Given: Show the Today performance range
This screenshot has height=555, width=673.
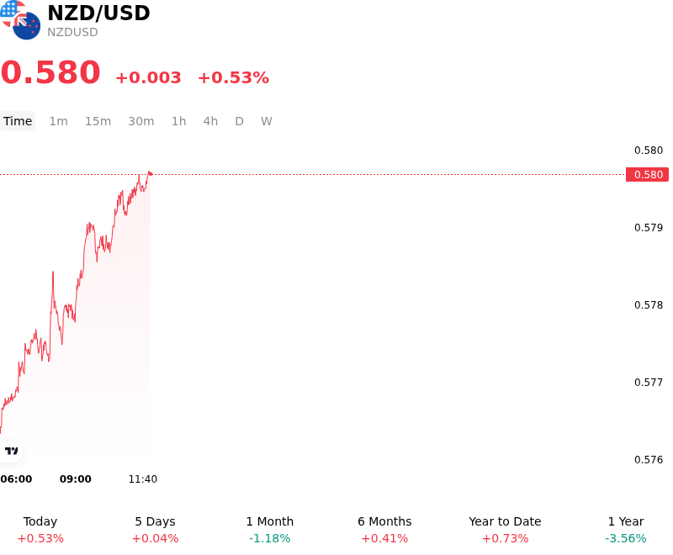Looking at the screenshot, I should point(40,530).
